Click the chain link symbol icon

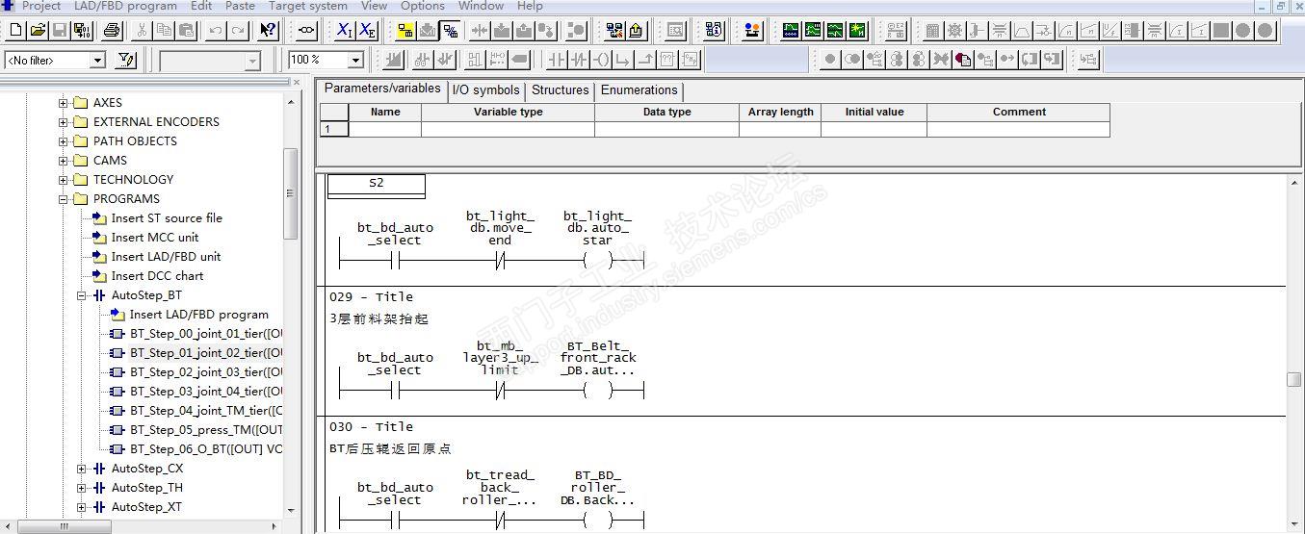pos(306,31)
